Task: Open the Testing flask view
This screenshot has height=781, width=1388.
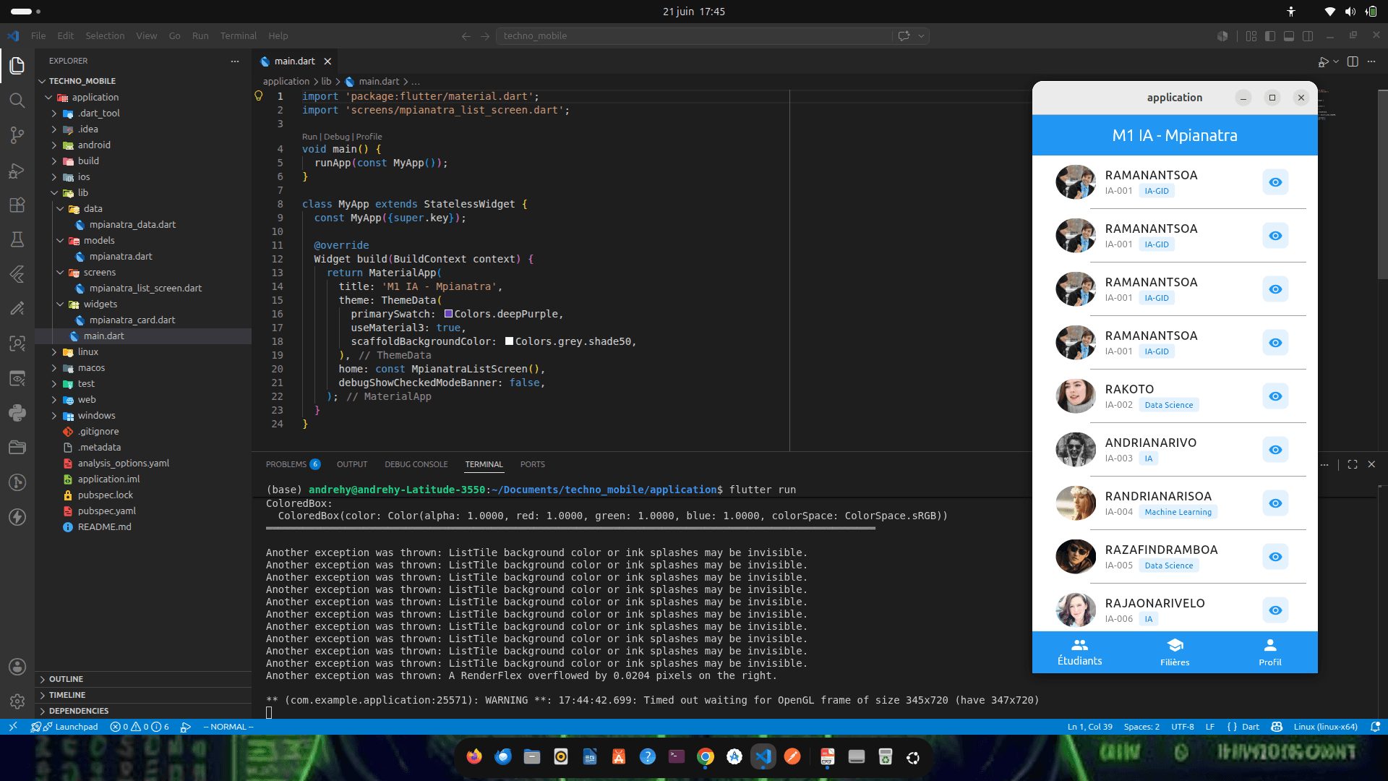Action: tap(17, 239)
